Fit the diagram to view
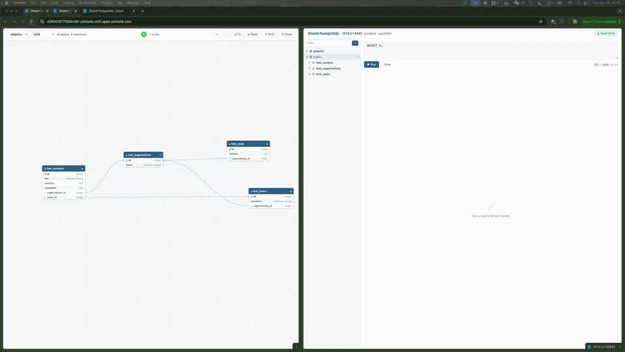This screenshot has height=352, width=625. point(238,35)
